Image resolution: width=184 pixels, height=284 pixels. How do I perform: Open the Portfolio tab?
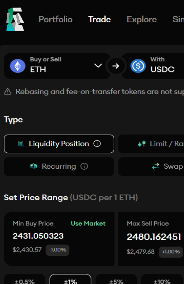click(x=56, y=19)
